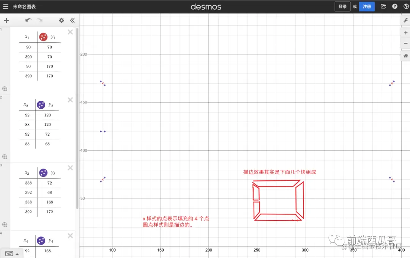Open the language globe menu

tap(406, 6)
